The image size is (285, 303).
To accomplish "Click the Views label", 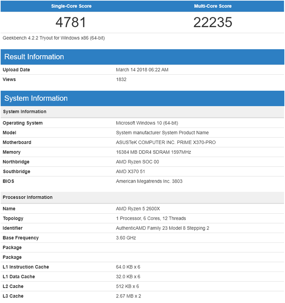I will point(9,79).
